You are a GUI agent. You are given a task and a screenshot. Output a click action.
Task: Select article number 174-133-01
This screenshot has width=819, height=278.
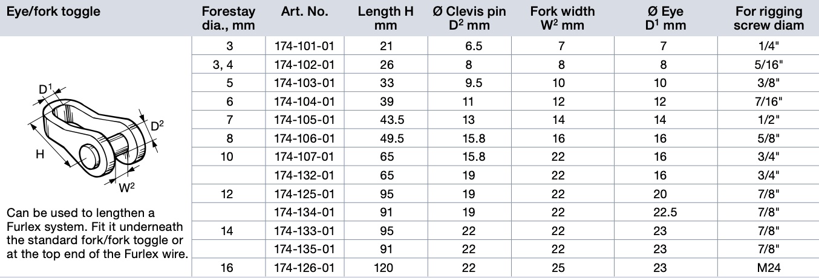pyautogui.click(x=304, y=230)
